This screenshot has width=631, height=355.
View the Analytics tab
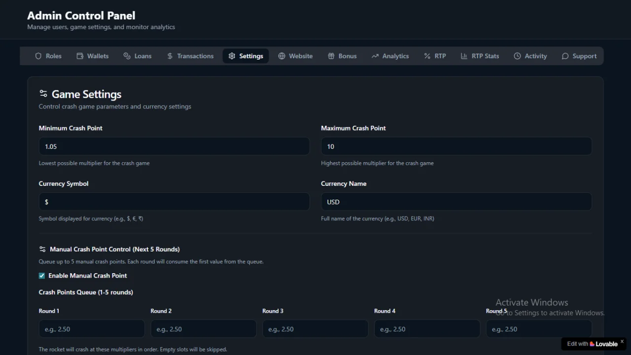click(390, 56)
